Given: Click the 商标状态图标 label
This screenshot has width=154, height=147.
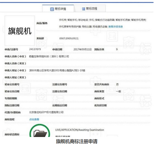Looking at the screenshot, I should pyautogui.click(x=12, y=134).
